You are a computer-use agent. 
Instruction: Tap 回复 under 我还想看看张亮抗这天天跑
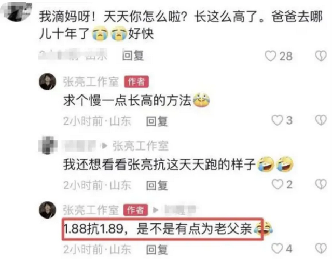[157, 185]
